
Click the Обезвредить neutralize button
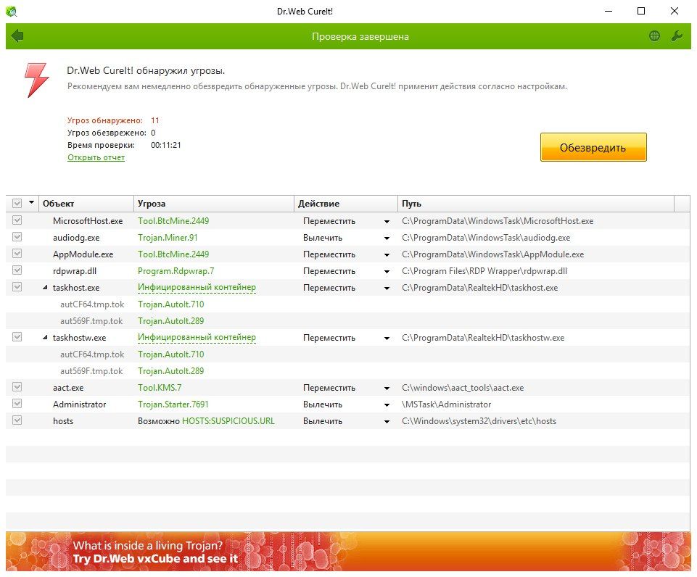(593, 147)
